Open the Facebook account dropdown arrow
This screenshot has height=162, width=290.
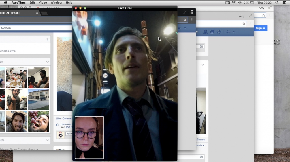point(234,32)
